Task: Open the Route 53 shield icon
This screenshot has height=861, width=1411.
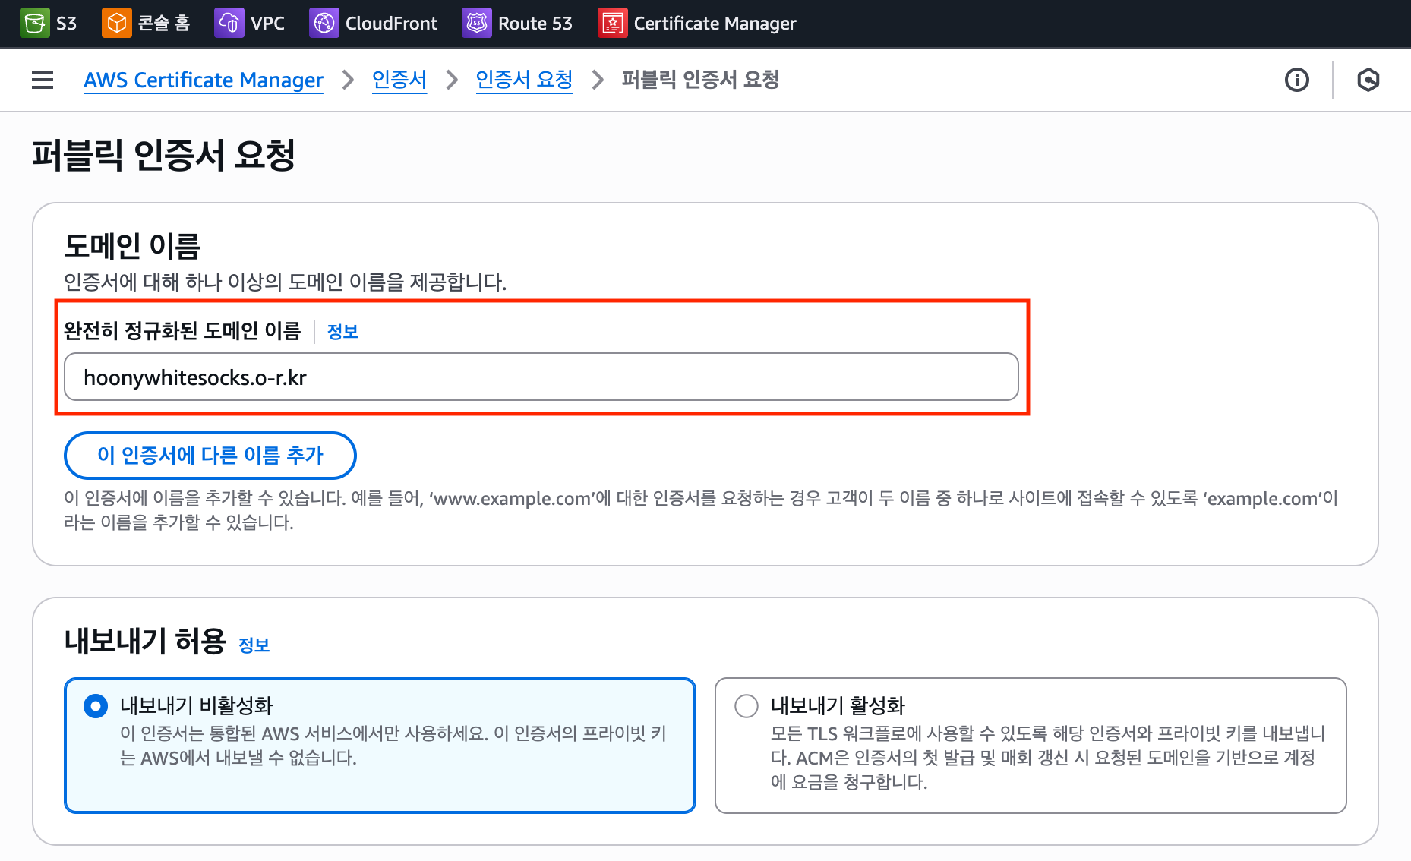Action: click(476, 23)
